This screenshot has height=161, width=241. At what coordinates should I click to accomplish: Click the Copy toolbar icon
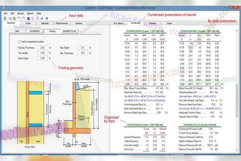click(x=10, y=18)
